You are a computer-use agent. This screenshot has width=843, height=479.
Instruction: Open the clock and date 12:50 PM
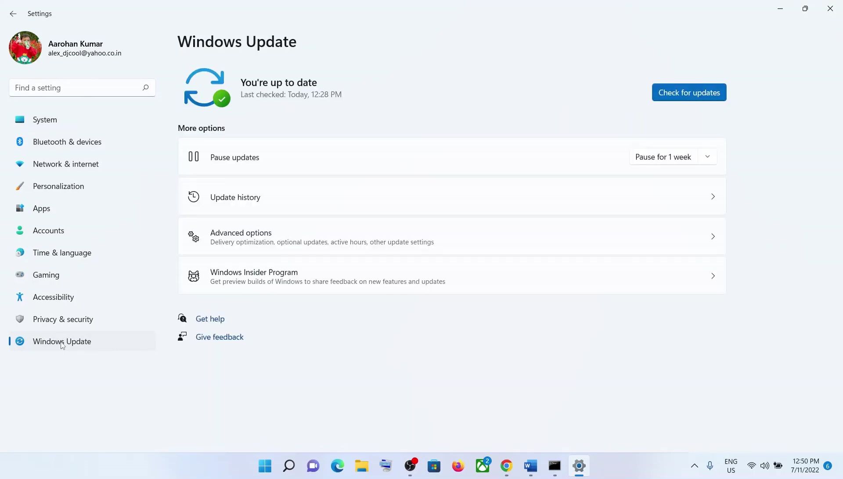pos(805,466)
